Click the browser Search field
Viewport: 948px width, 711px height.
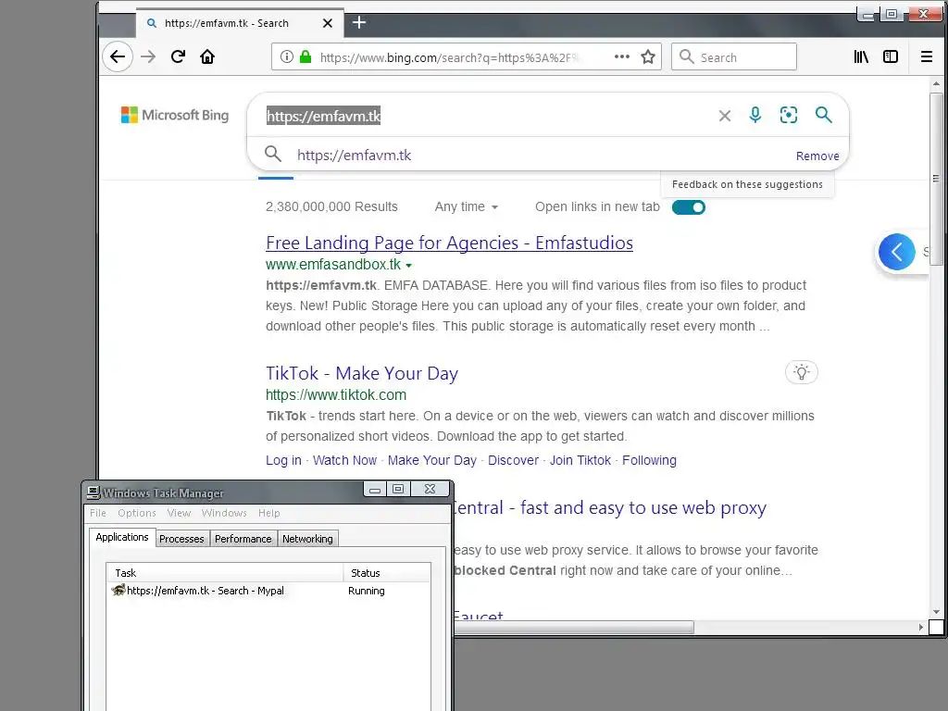pyautogui.click(x=734, y=56)
